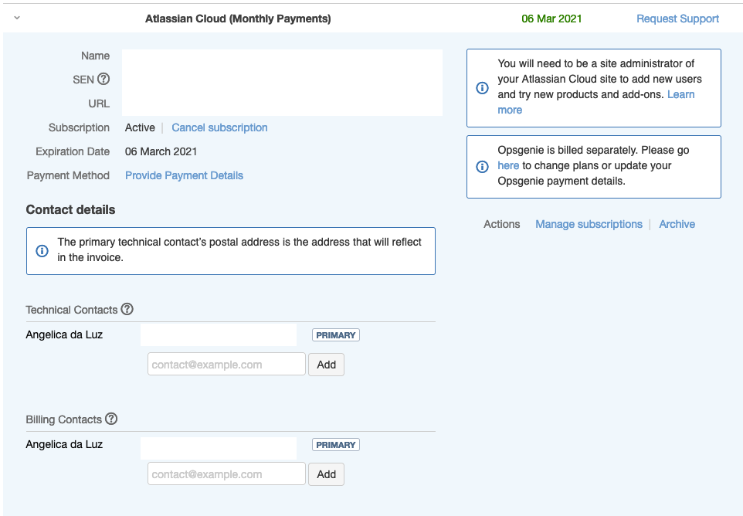Open the SEN help question mark icon

coord(103,79)
